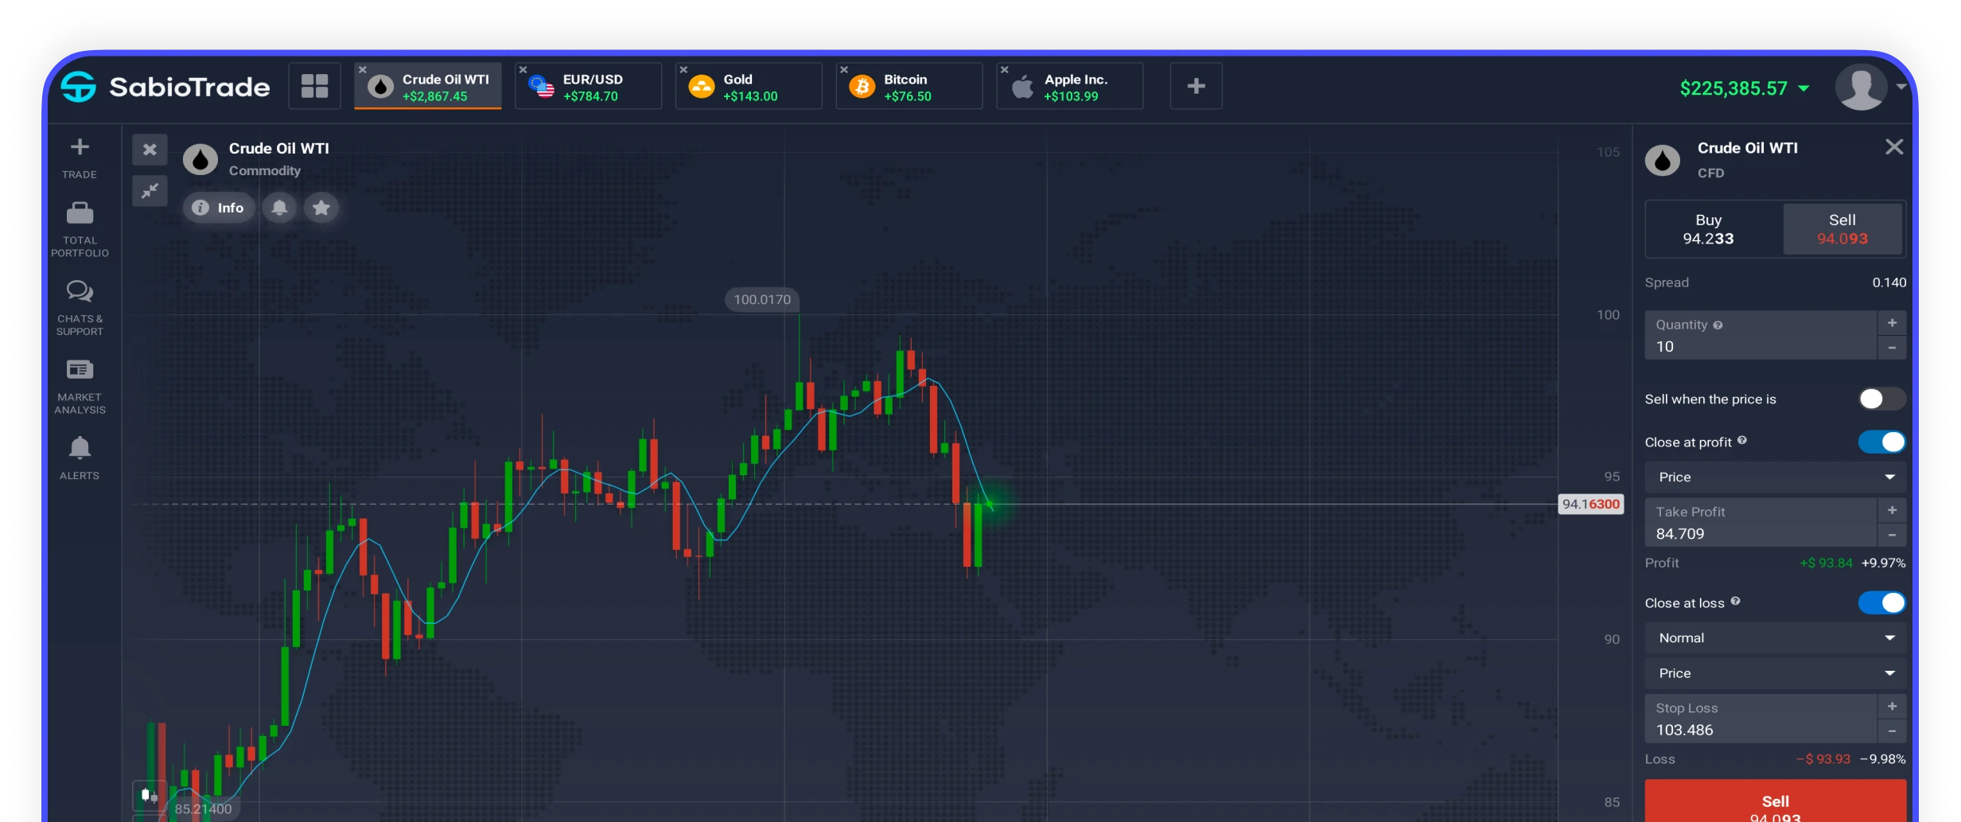This screenshot has height=822, width=1961.
Task: Open Chats & Support icon
Action: (x=80, y=291)
